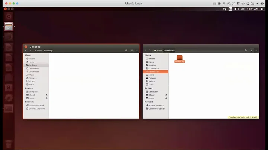The height and width of the screenshot is (150, 268).
Task: Click Connect to Server in Downloads window
Action: [x=156, y=108]
